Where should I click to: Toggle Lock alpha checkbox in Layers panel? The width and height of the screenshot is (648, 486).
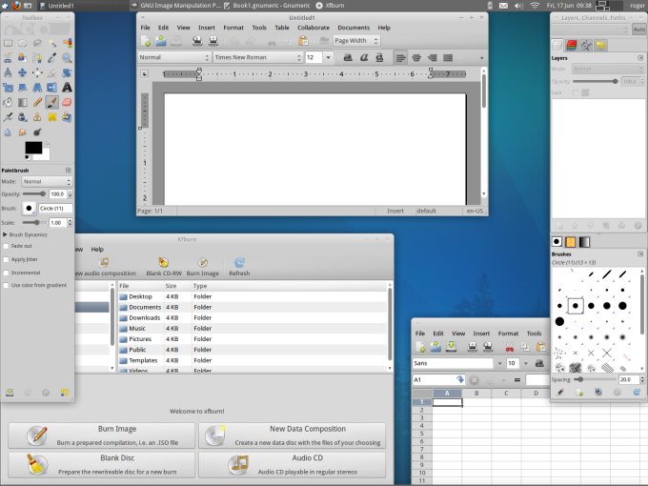click(576, 93)
